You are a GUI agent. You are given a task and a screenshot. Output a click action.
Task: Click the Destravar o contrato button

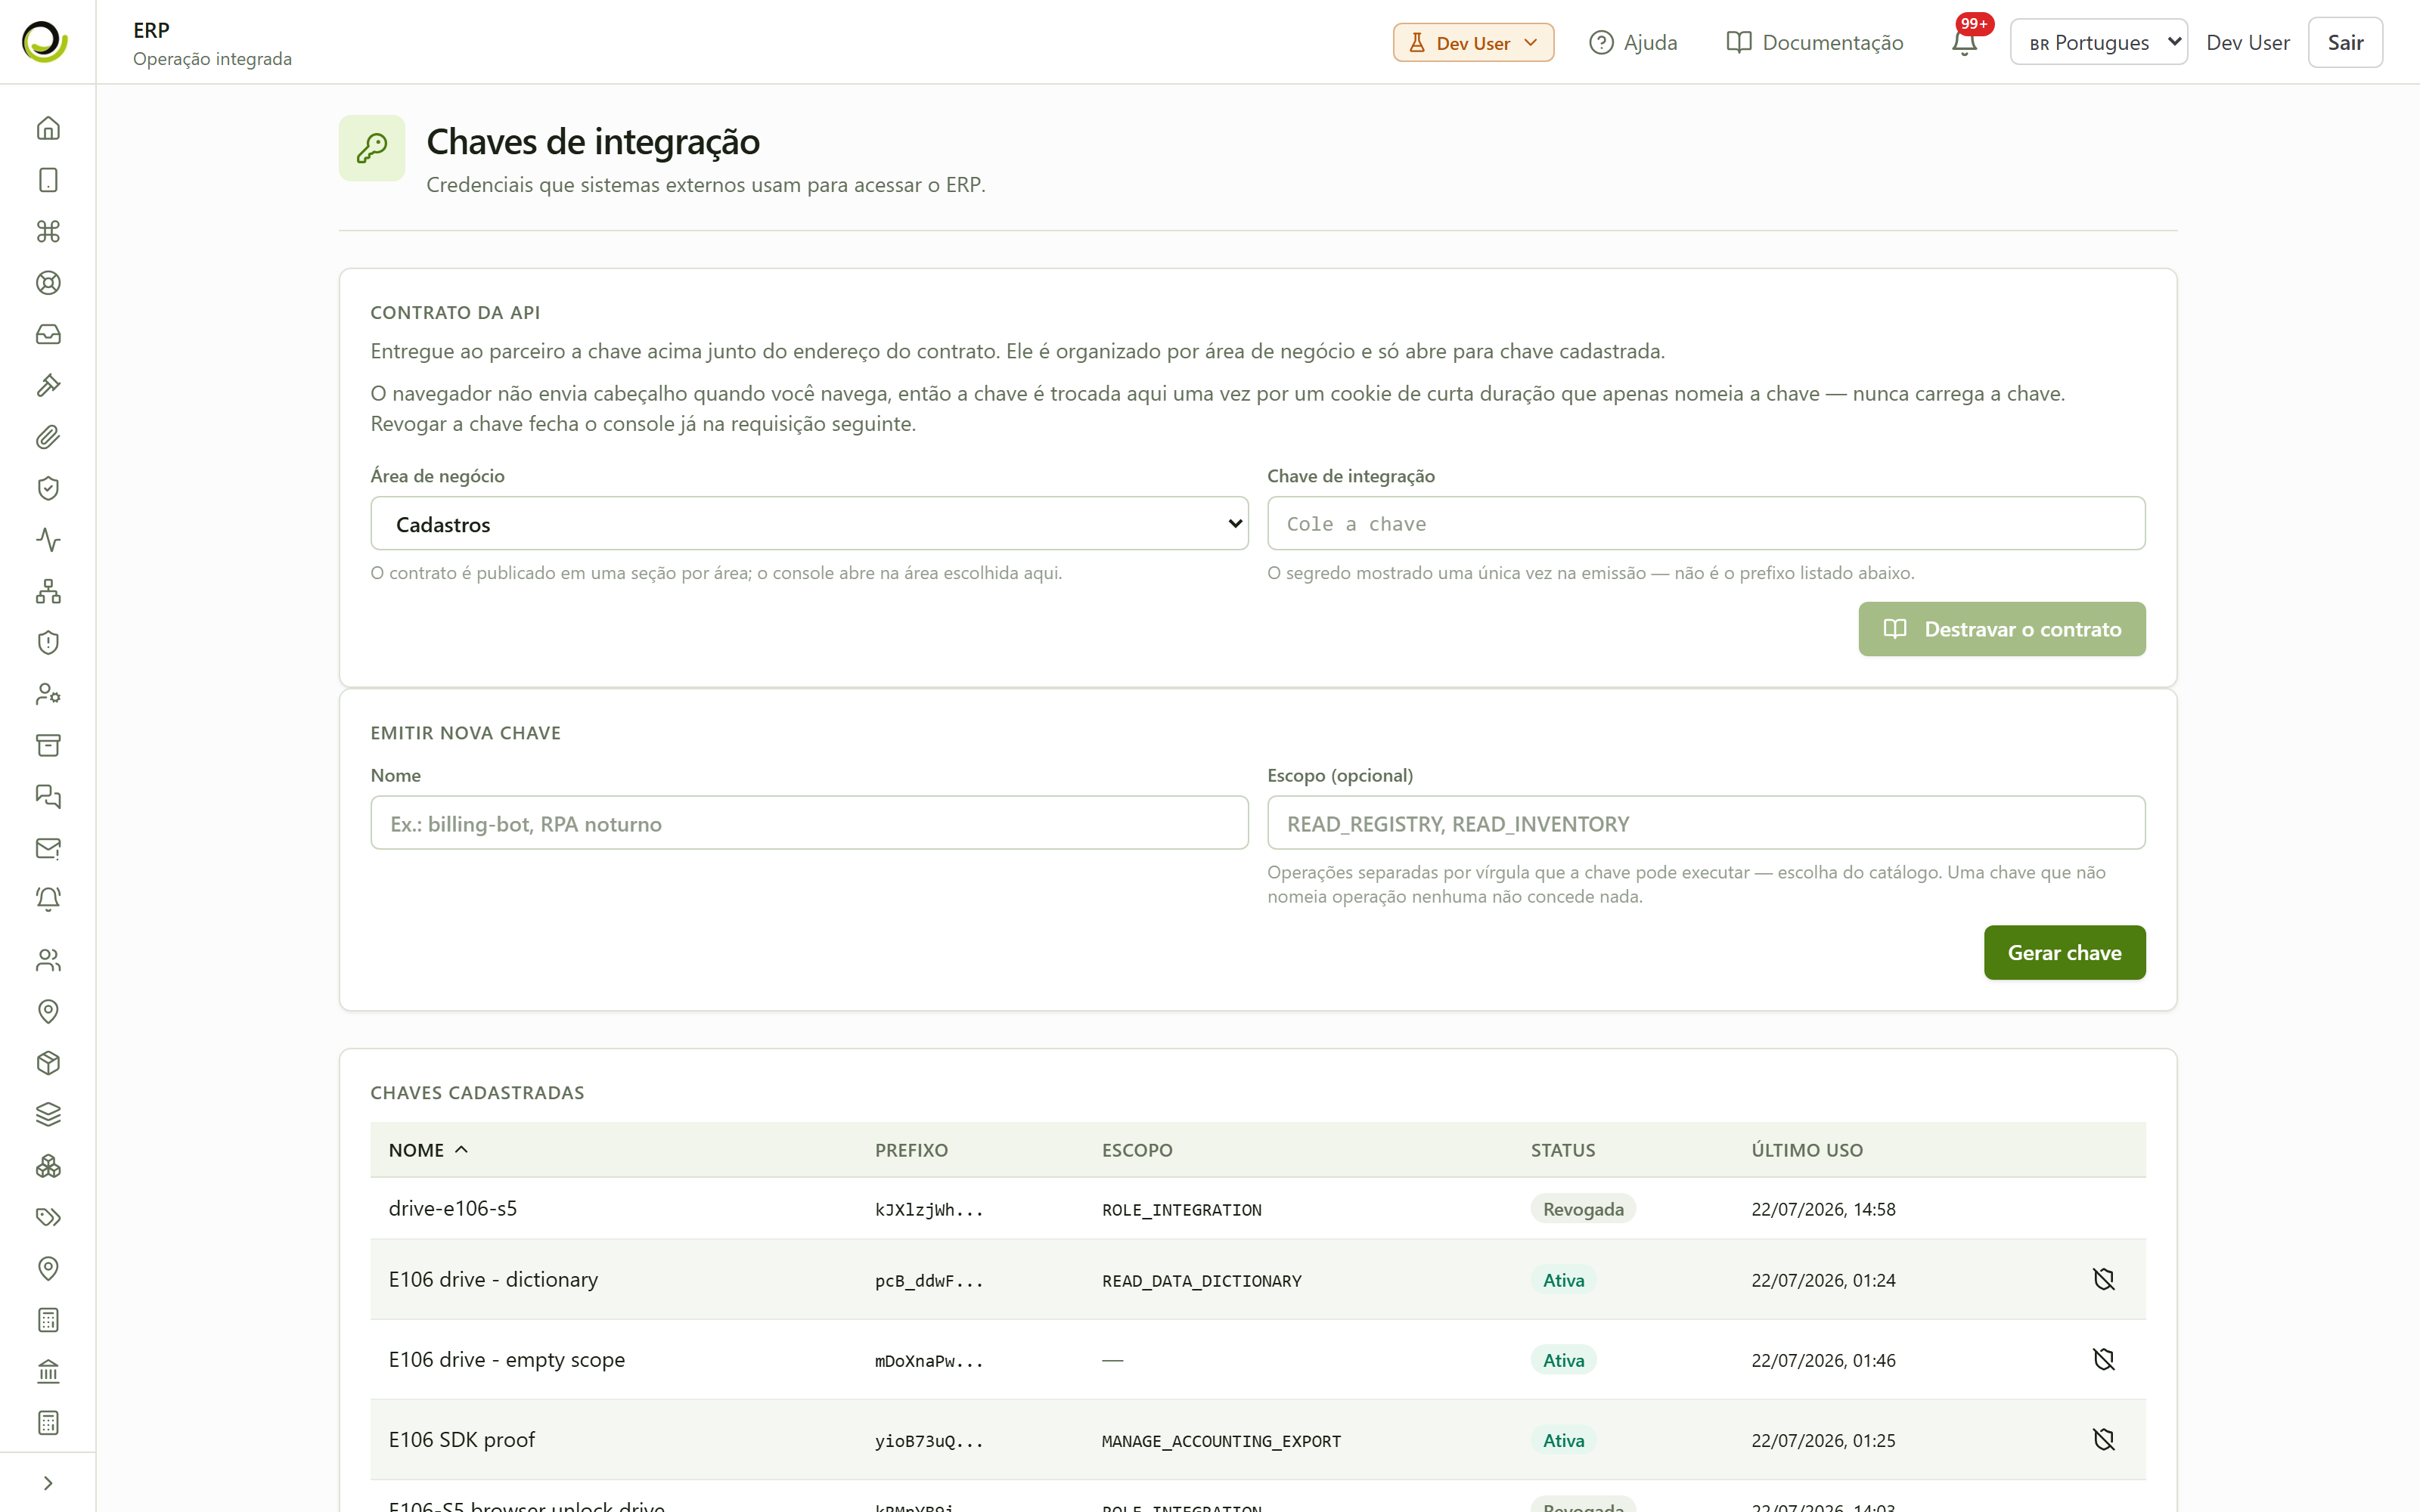(x=2001, y=629)
